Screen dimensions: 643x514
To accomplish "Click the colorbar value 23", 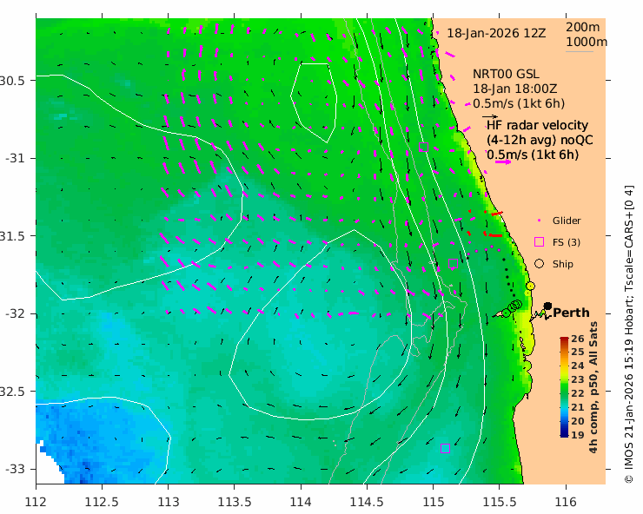I will point(577,379).
